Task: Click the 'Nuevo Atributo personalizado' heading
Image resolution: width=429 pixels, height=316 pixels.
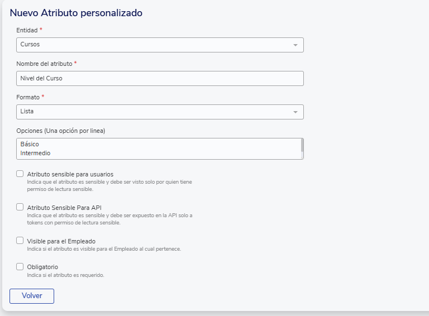Action: tap(76, 12)
